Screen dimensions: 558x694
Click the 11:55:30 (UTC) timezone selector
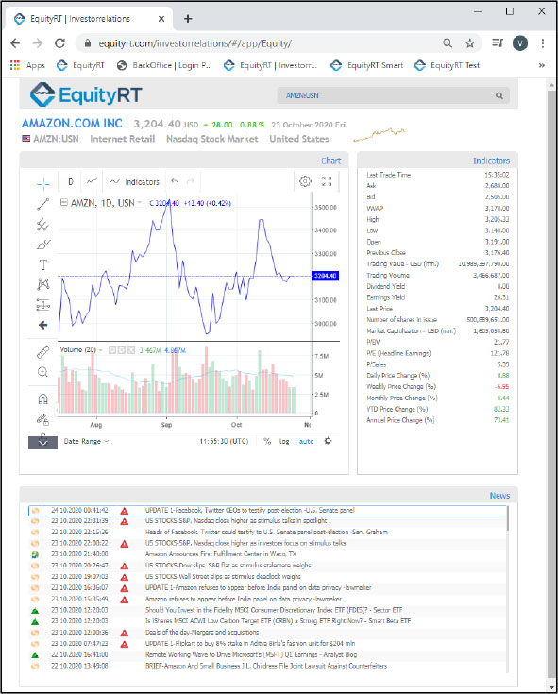(224, 441)
